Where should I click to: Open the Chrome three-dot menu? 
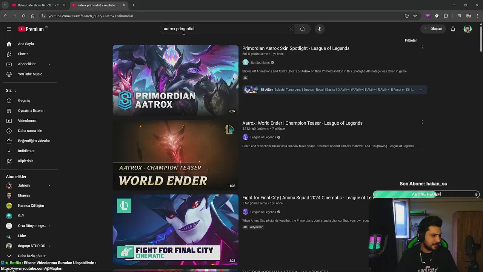pyautogui.click(x=477, y=16)
